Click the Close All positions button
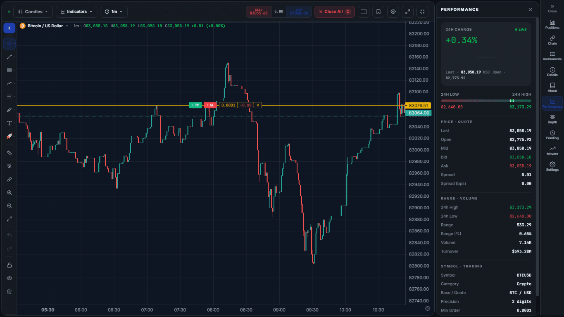This screenshot has height=317, width=564. click(x=335, y=12)
